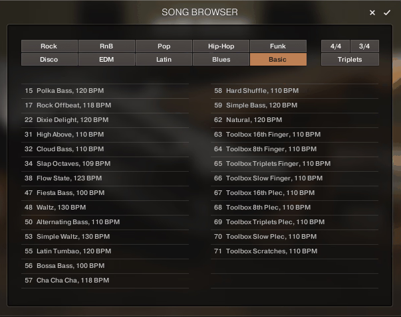Image resolution: width=401 pixels, height=317 pixels.
Task: Toggle the Disco genre filter
Action: click(49, 60)
